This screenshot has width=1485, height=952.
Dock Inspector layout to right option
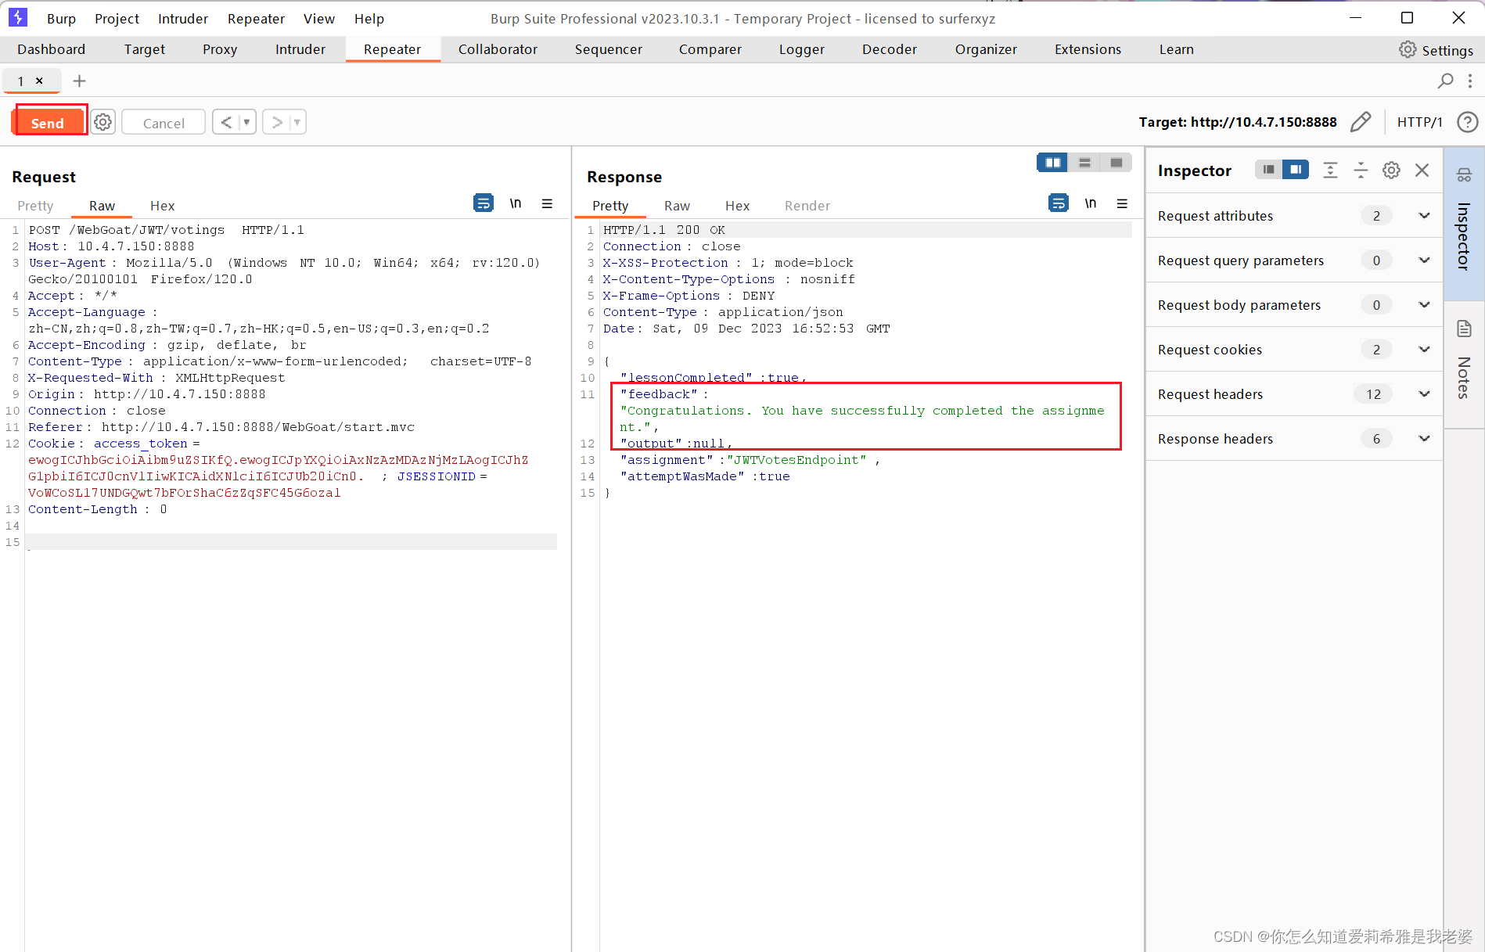(1296, 170)
